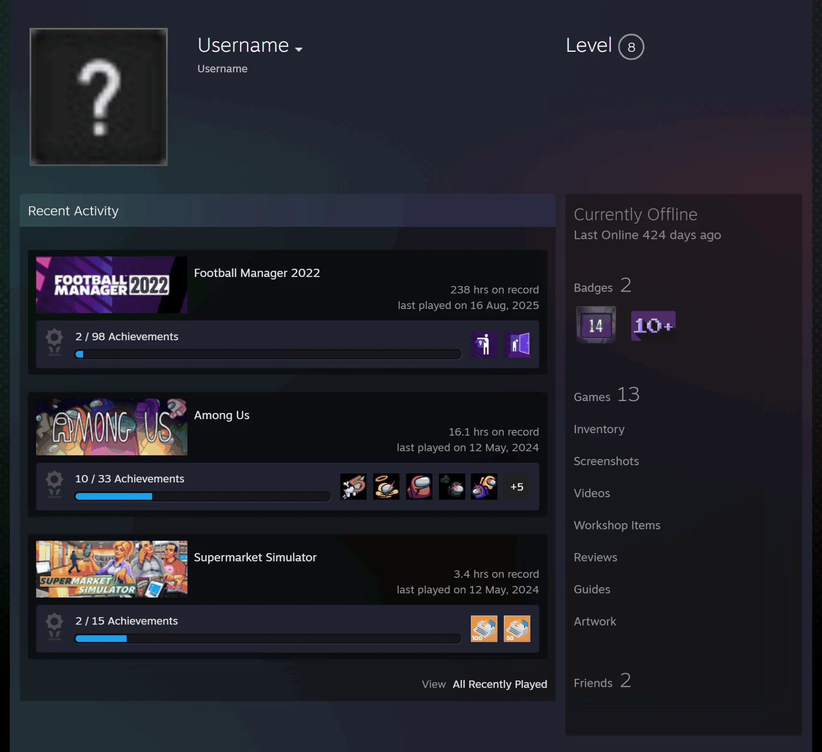Image resolution: width=822 pixels, height=752 pixels.
Task: Click the 10 / 33 Achievements progress bar
Action: (203, 496)
